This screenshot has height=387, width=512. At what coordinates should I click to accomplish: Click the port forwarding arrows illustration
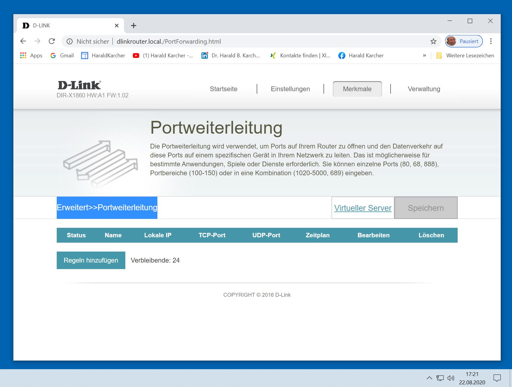point(100,164)
